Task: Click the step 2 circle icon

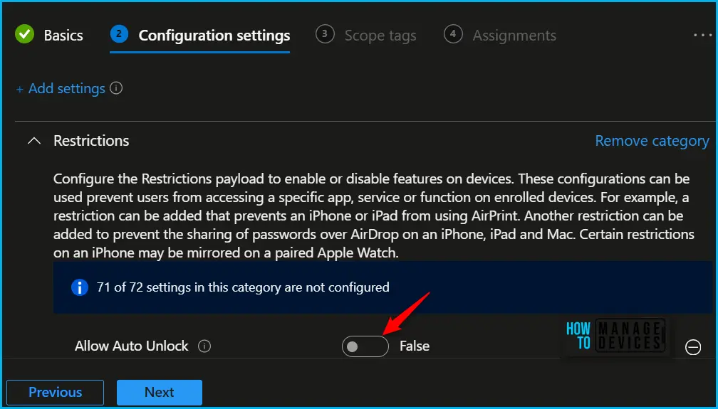Action: [119, 34]
